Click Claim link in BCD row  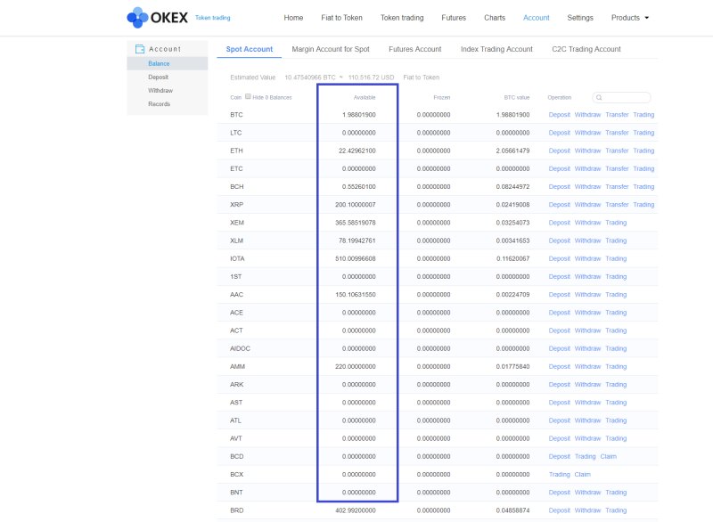pos(608,456)
